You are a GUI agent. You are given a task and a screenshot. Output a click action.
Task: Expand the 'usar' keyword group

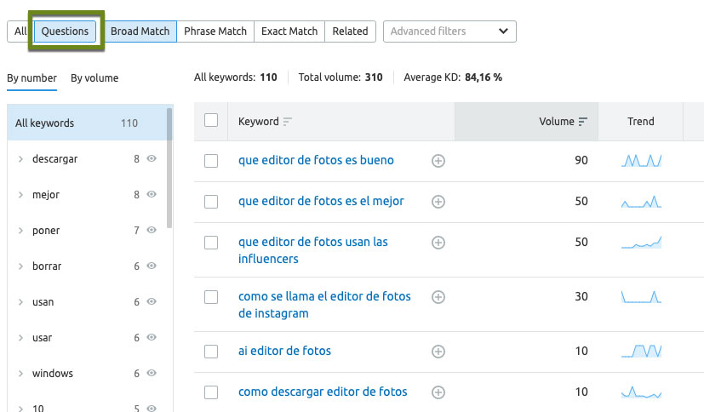(20, 337)
